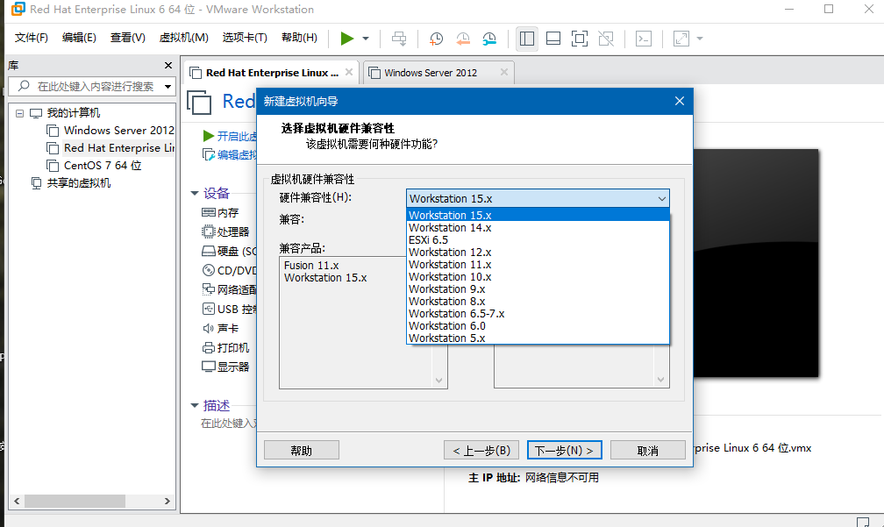The image size is (884, 527).
Task: Choose Workstation 14.x from dropdown list
Action: click(538, 228)
